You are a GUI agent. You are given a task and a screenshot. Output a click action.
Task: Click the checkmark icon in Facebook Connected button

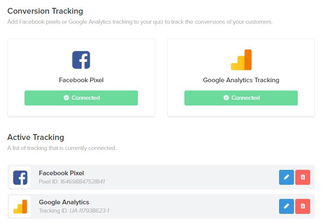pos(66,98)
